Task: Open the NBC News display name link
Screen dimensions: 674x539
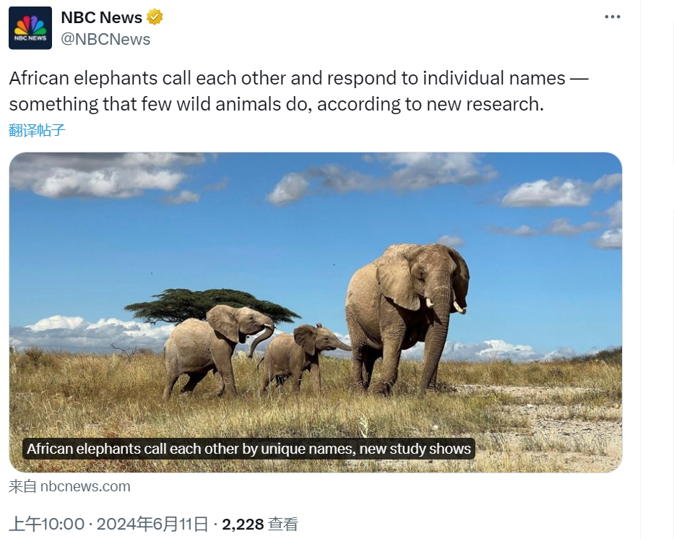Action: (x=101, y=17)
